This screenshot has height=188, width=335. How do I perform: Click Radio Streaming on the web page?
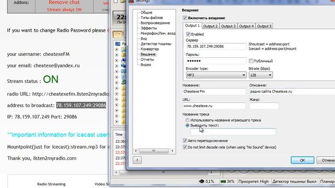(x=51, y=184)
